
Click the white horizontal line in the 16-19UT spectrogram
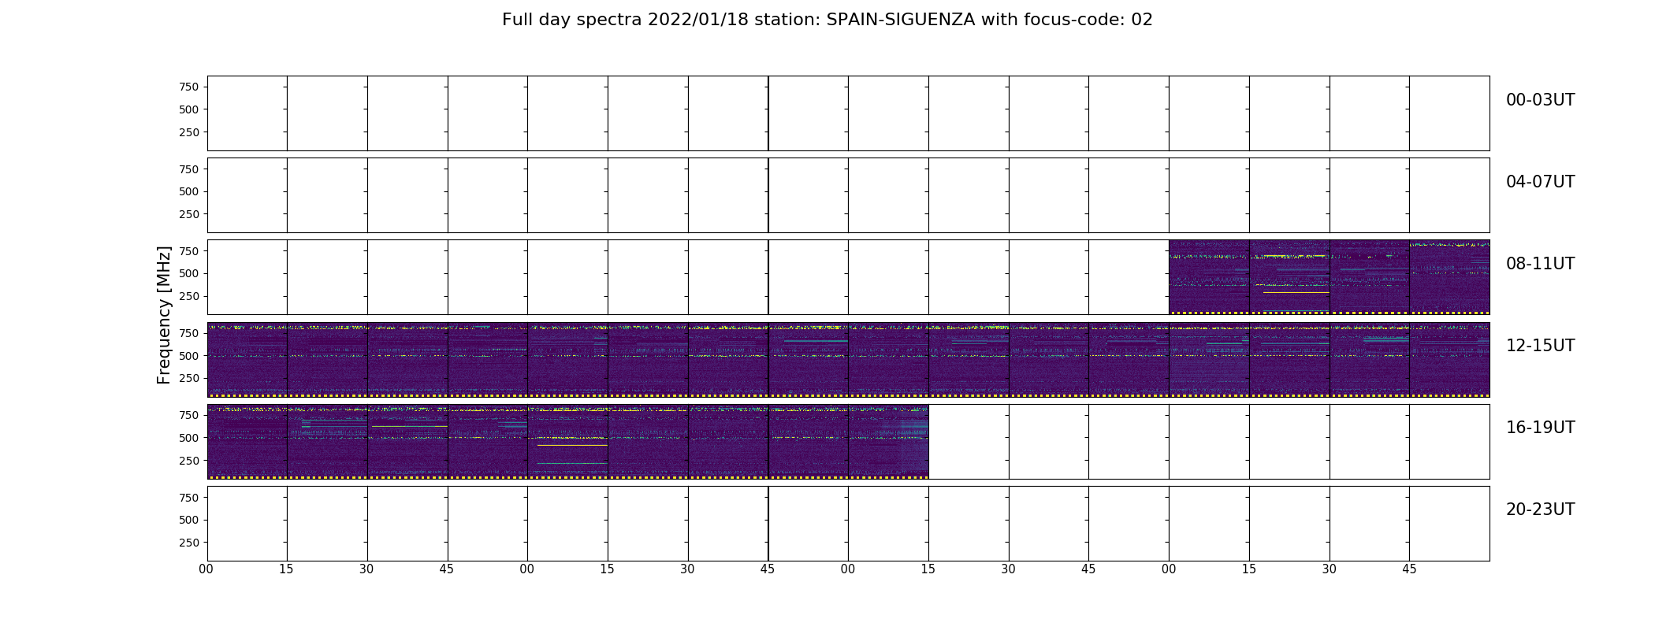click(572, 446)
